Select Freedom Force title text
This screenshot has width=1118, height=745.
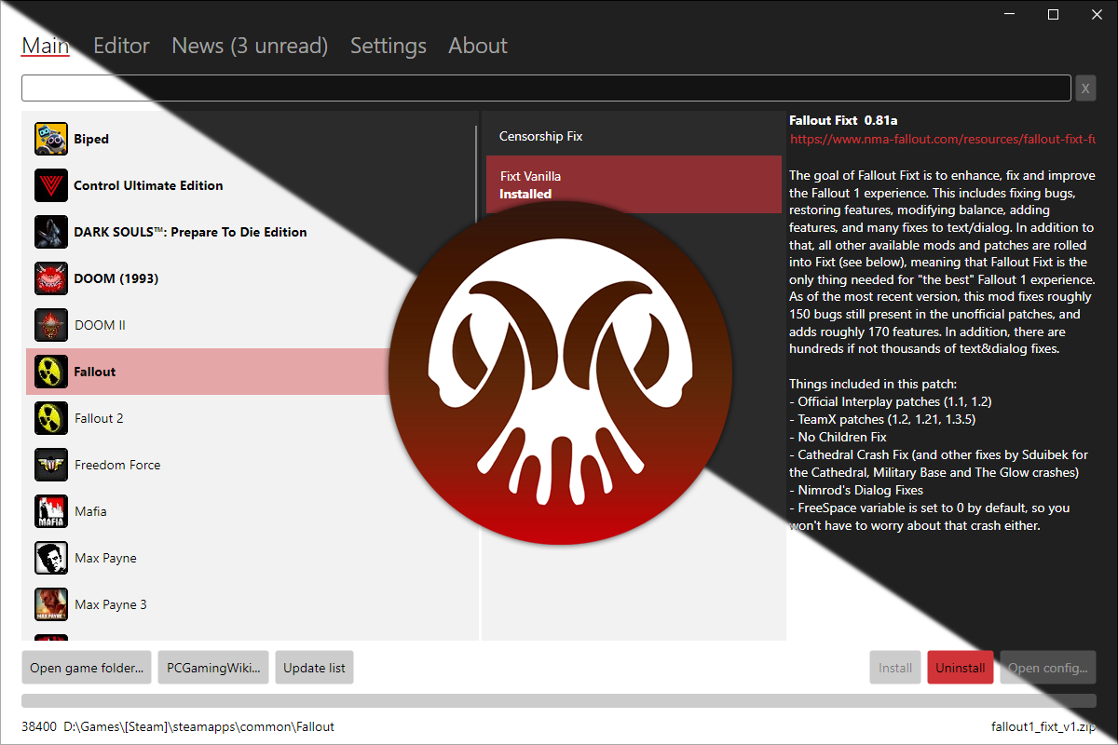[x=117, y=465]
